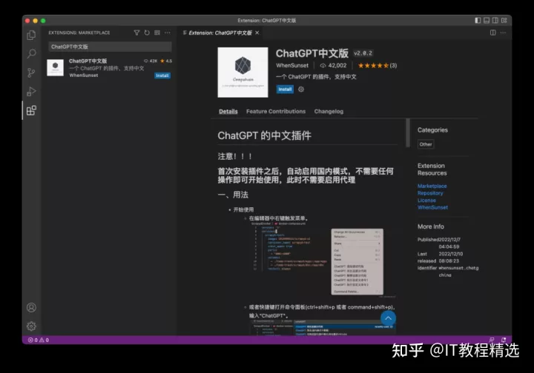Screen dimensions: 534x373
Task: Open the Accounts menu icon
Action: tap(31, 307)
